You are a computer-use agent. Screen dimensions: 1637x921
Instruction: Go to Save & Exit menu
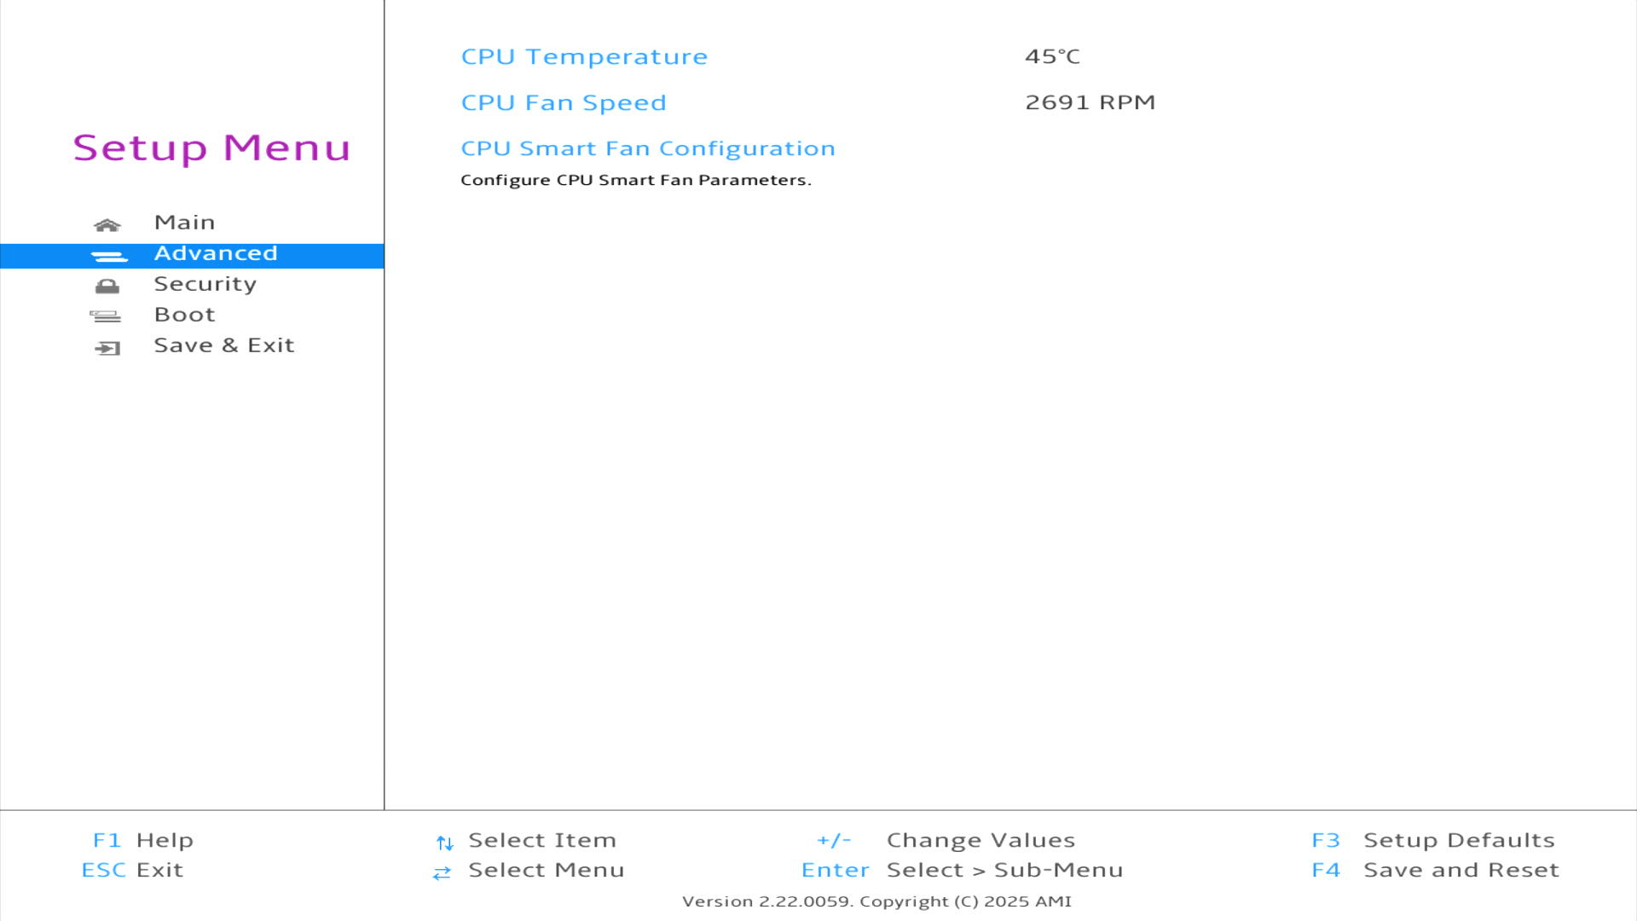click(x=223, y=345)
